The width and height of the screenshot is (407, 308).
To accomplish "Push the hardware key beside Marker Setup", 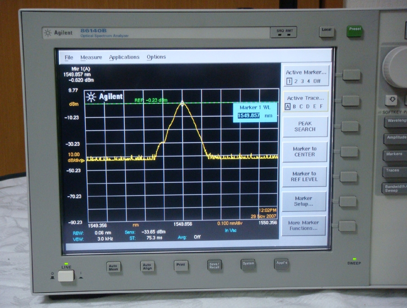I will pyautogui.click(x=348, y=202).
